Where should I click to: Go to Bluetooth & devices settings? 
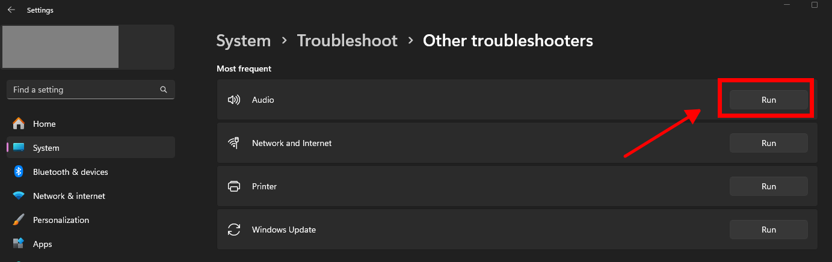[70, 172]
